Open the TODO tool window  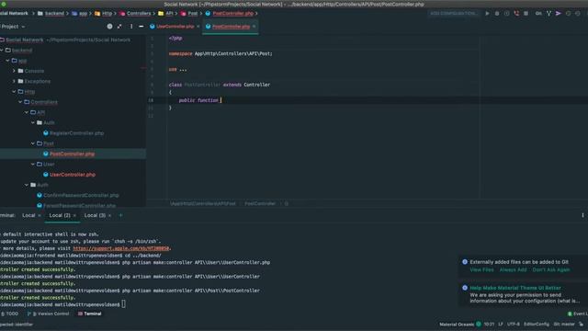point(9,314)
